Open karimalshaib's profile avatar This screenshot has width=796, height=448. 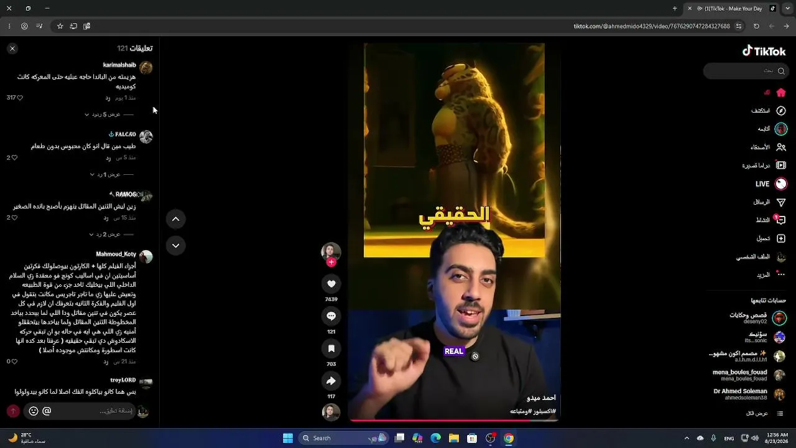146,68
